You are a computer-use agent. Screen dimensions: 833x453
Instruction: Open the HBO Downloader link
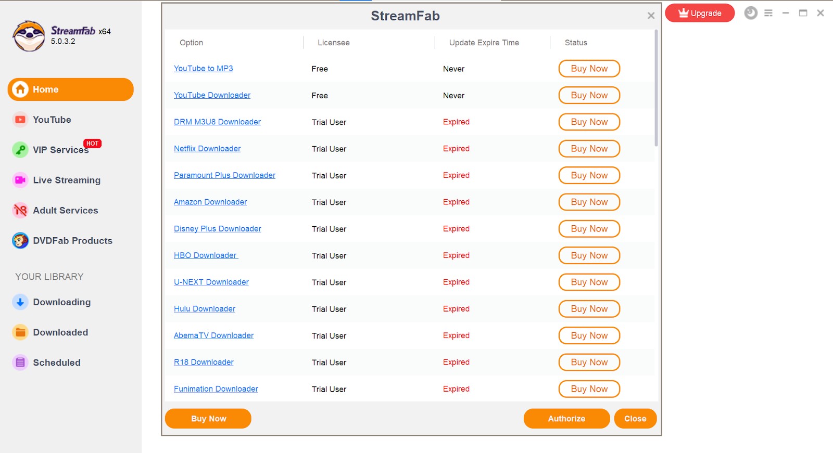tap(206, 255)
